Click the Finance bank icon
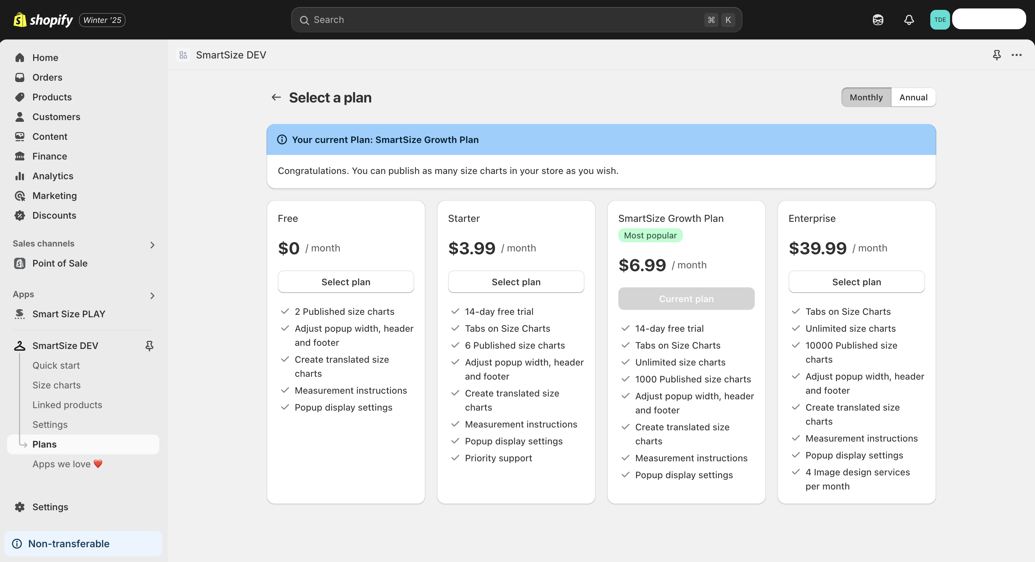Screen dimensions: 1035x562 click(20, 156)
